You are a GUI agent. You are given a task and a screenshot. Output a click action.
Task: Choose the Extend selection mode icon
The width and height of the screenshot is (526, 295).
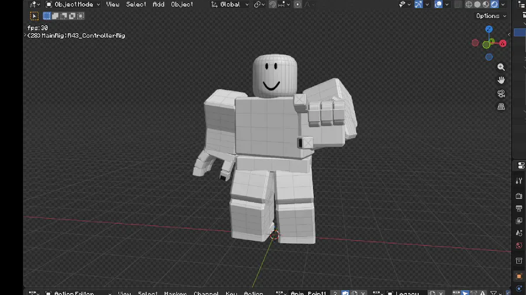point(55,16)
